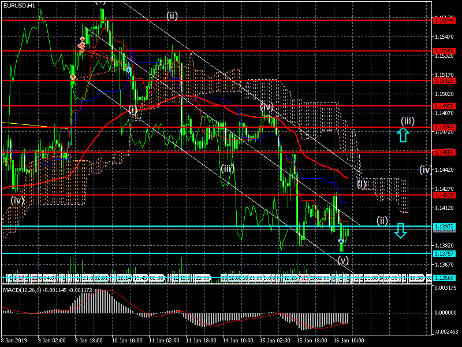Click wave label (ii) near the 1.15599 line
462x347 pixels.
pos(172,16)
